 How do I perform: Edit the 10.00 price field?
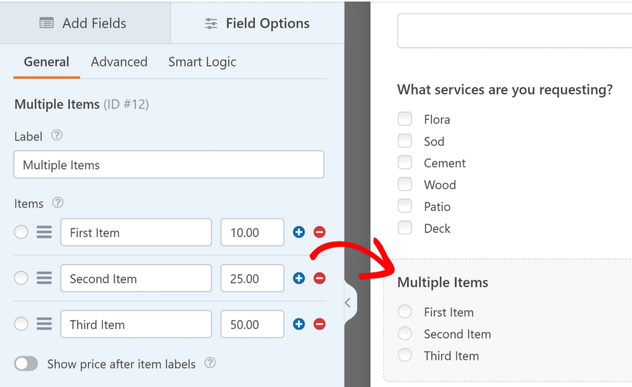tap(252, 232)
